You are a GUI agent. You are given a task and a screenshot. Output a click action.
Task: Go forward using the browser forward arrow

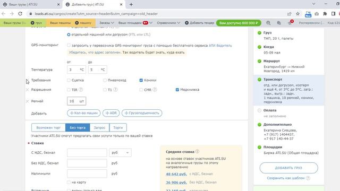(x=12, y=14)
